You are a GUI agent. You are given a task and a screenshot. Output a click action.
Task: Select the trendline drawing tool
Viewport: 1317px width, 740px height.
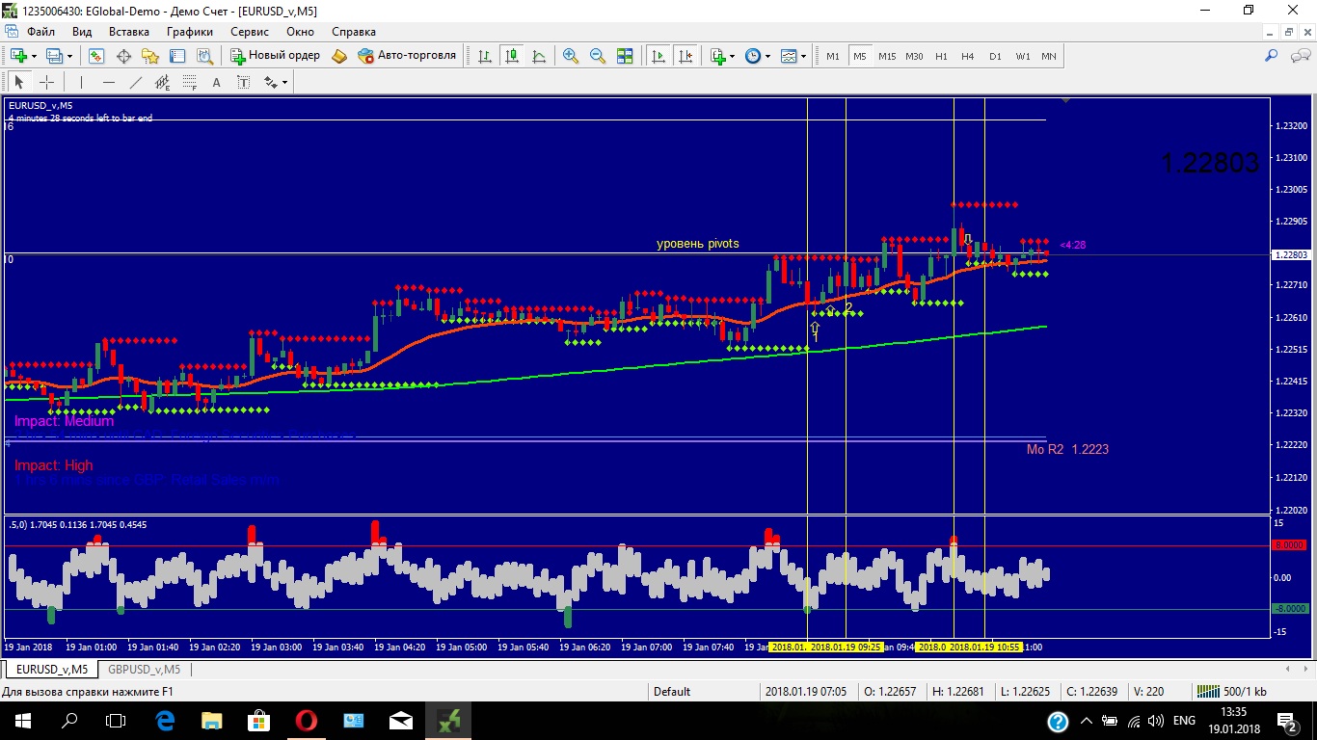tap(136, 82)
